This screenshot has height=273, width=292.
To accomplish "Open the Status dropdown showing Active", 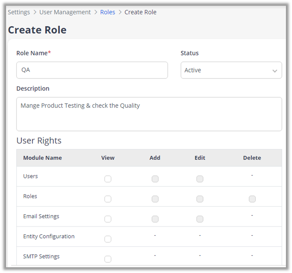I will coord(226,70).
